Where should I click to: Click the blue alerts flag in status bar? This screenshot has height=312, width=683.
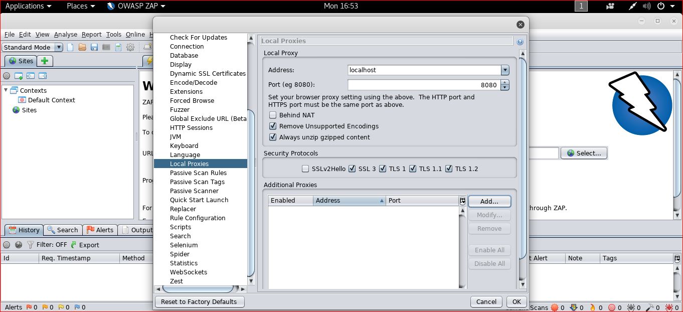pyautogui.click(x=77, y=307)
